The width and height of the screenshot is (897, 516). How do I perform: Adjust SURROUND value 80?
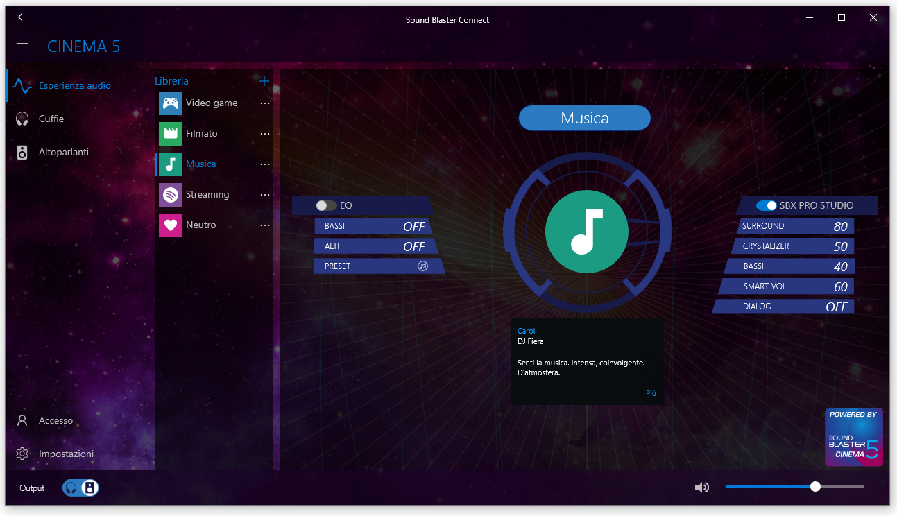pyautogui.click(x=795, y=226)
